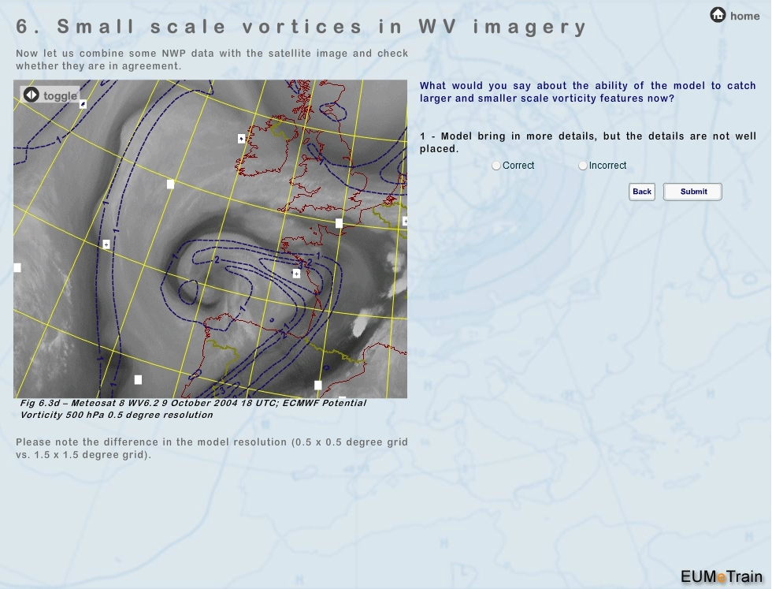Click the white marker at image's left edge

coord(17,268)
